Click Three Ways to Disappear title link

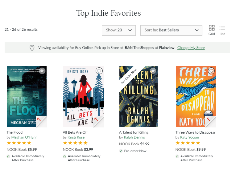coord(195,132)
